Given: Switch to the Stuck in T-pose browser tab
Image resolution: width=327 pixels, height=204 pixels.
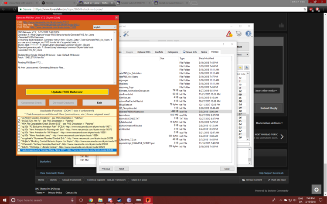Looking at the screenshot, I should [x=96, y=3].
